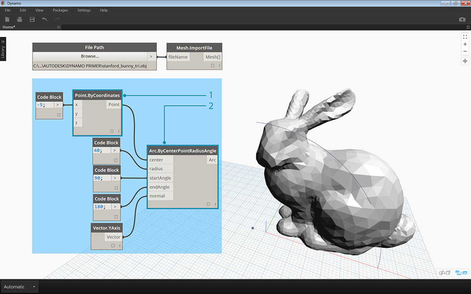Click the Save toolbar icon

click(32, 19)
